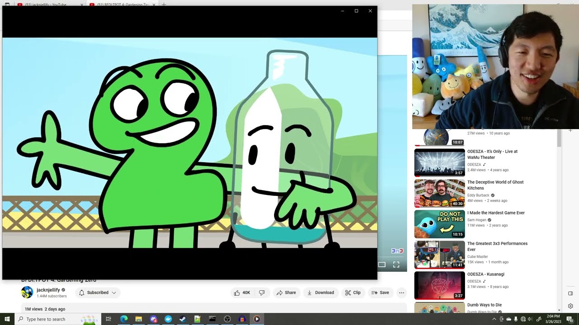Open the notepad-style taskbar icon
The width and height of the screenshot is (579, 325).
pyautogui.click(x=197, y=319)
